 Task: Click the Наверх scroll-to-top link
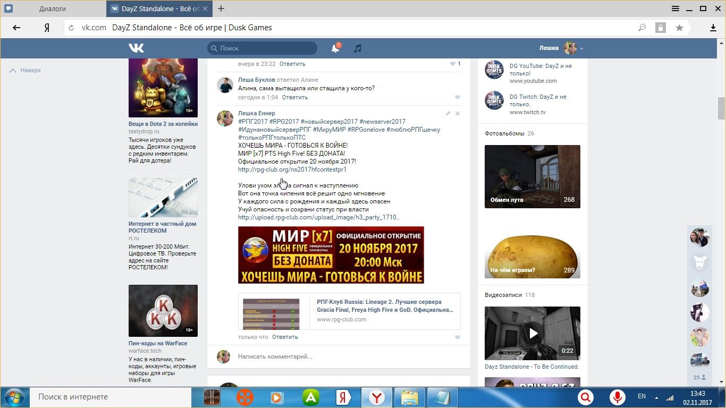(25, 70)
